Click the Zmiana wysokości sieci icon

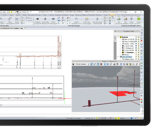tap(76, 19)
